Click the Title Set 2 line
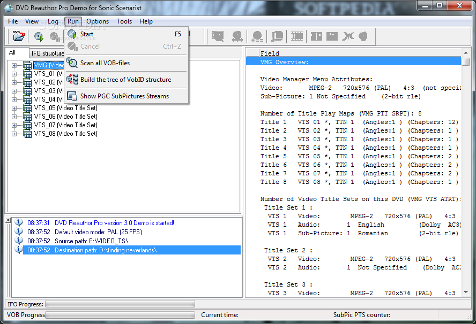This screenshot has width=476, height=324. (x=288, y=250)
